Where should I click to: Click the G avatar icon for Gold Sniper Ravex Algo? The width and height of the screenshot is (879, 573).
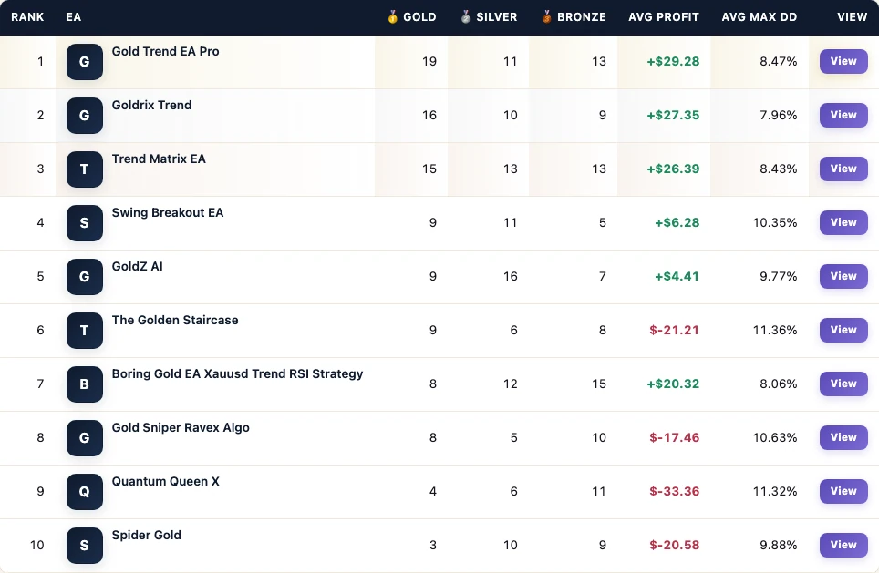pos(85,438)
